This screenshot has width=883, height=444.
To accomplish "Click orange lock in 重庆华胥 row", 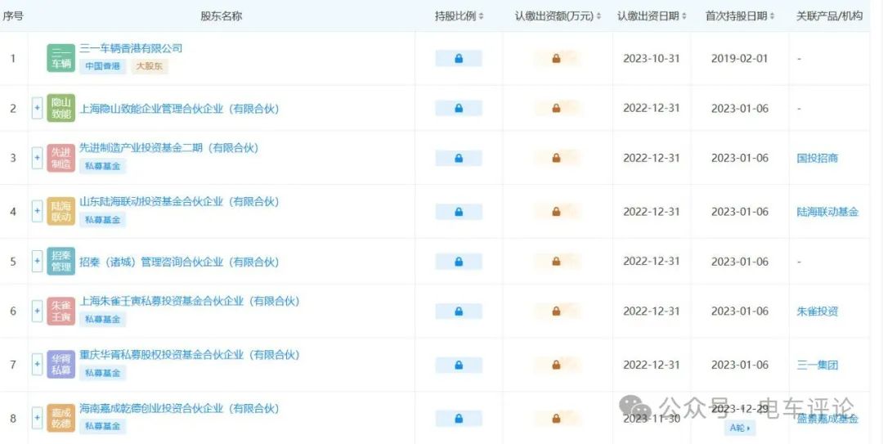I will pos(557,366).
